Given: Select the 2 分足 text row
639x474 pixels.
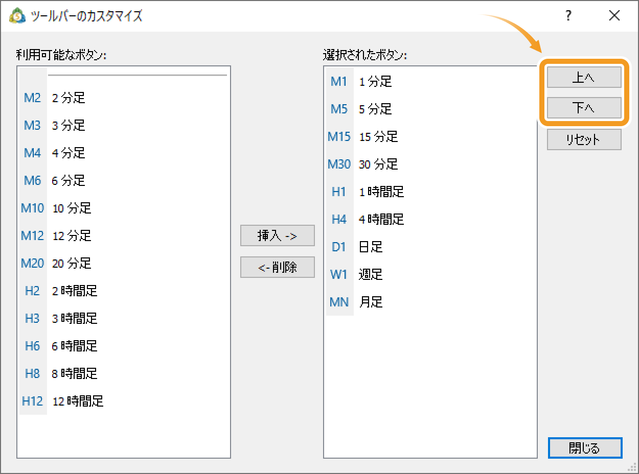Looking at the screenshot, I should click(x=69, y=98).
